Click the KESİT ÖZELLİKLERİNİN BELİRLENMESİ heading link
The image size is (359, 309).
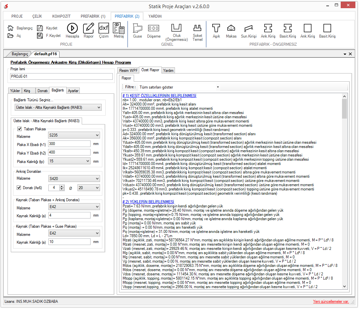[x=159, y=96]
